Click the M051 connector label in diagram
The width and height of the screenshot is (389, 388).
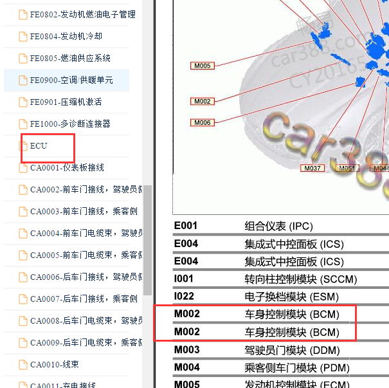point(347,169)
